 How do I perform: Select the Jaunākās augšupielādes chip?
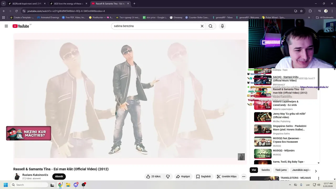point(301,170)
